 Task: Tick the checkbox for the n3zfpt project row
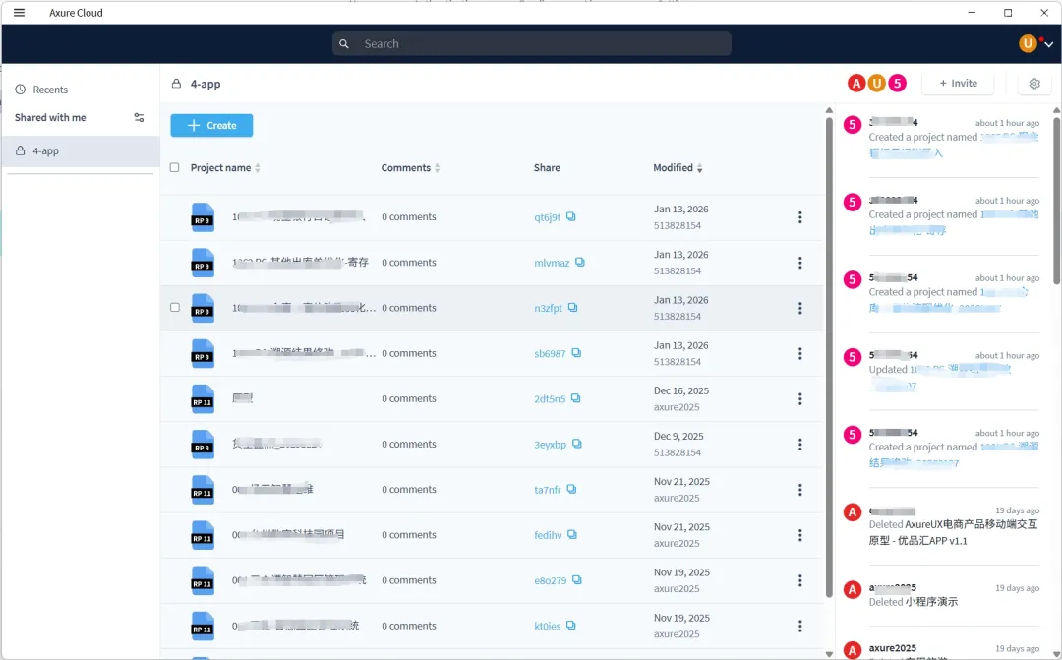click(175, 308)
